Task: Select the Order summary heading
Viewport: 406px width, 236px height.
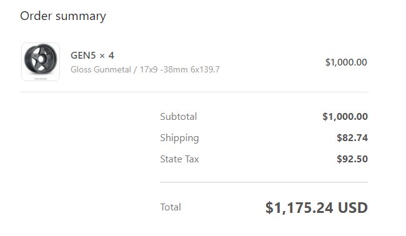Action: (63, 16)
